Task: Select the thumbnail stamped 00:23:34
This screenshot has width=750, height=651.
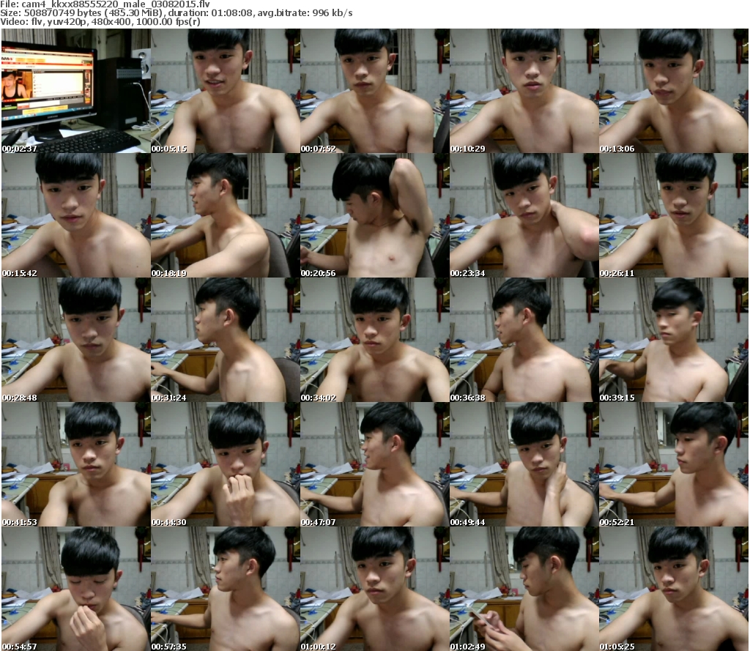Action: point(524,215)
